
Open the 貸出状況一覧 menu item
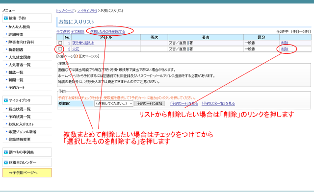click(20, 109)
